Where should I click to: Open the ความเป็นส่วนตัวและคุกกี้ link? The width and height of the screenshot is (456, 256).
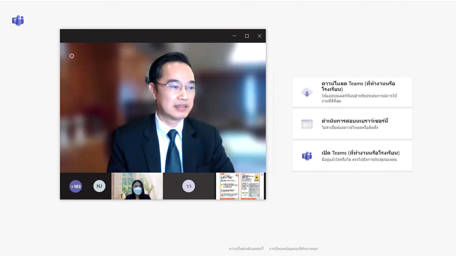click(x=246, y=249)
